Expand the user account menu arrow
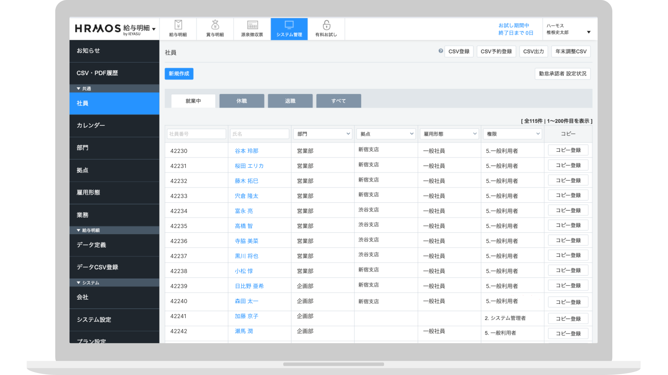The image size is (668, 375). 589,32
